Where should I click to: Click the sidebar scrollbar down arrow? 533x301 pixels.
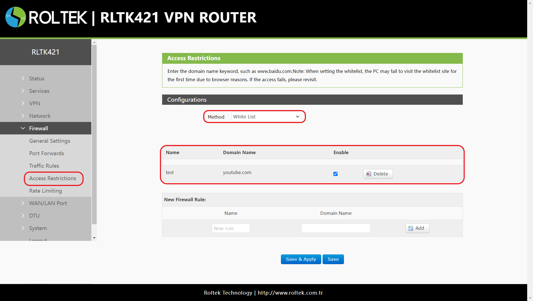94,238
